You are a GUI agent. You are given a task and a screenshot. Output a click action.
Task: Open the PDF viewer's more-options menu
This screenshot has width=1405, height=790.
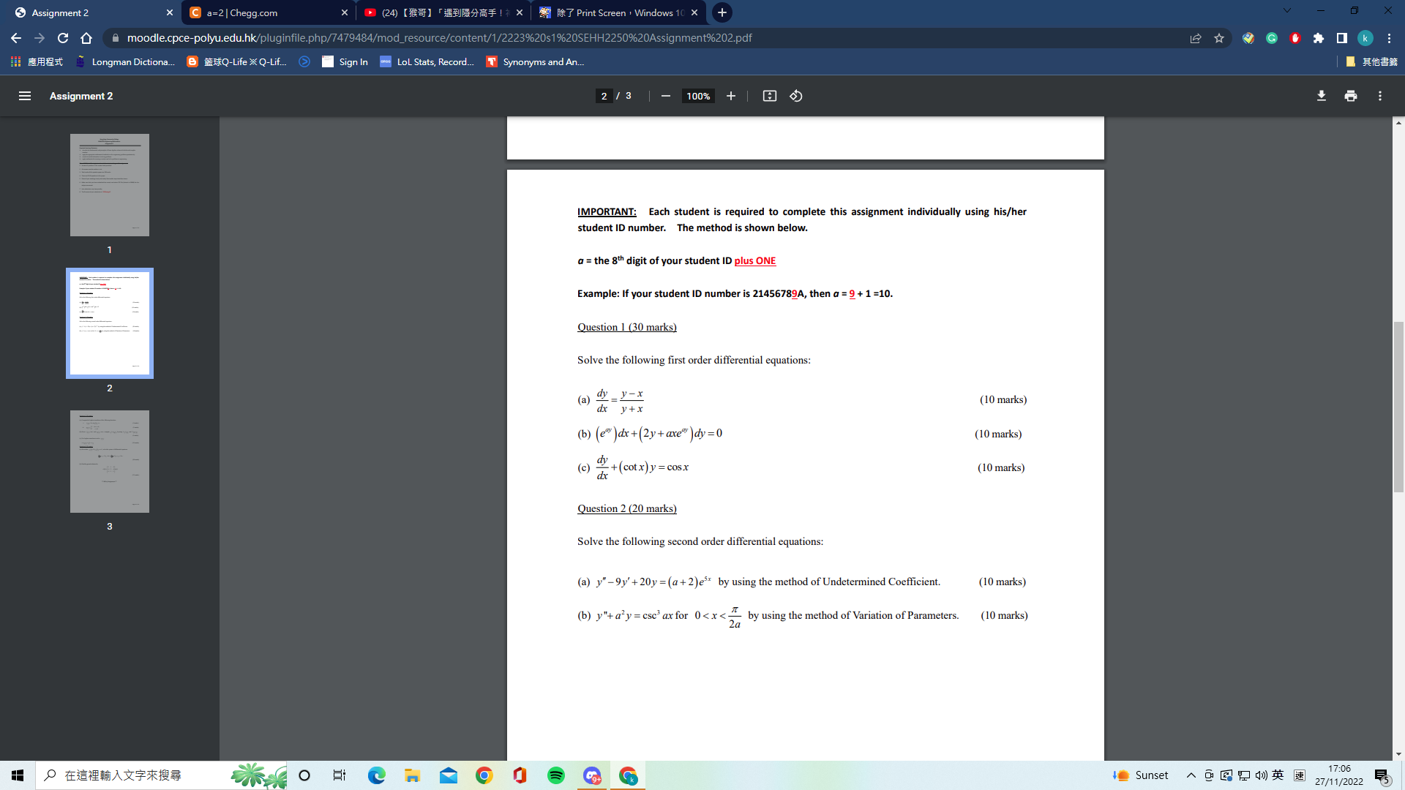(1379, 96)
